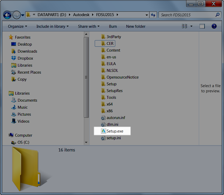Open the Pictures library
224x195 pixels.
point(21,114)
